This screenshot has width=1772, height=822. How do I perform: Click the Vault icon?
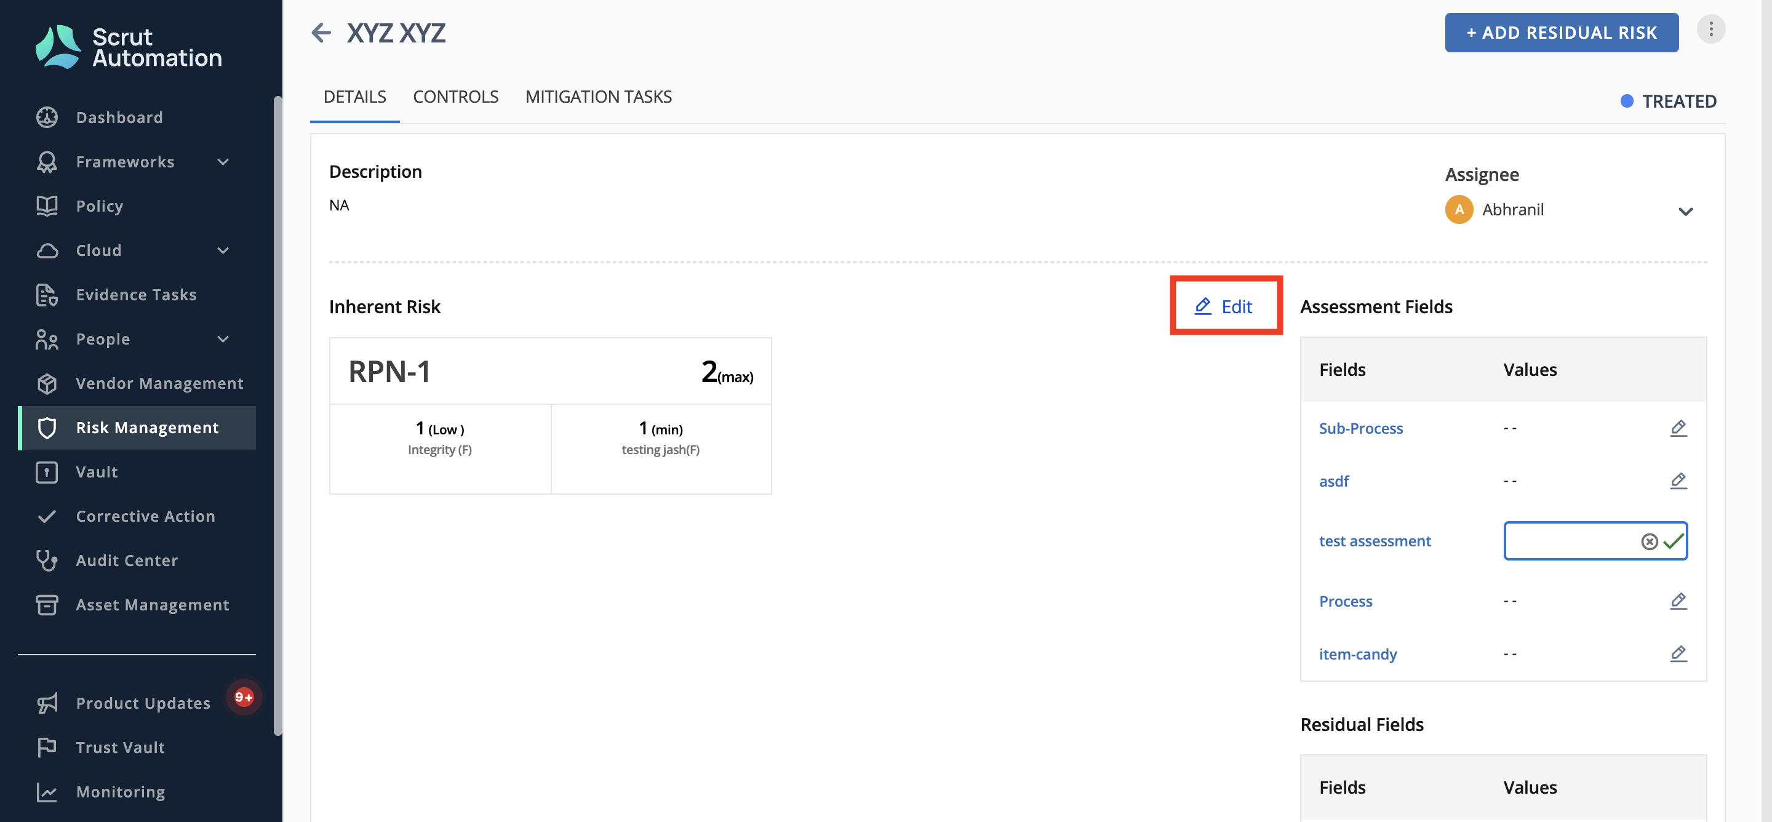(x=47, y=472)
